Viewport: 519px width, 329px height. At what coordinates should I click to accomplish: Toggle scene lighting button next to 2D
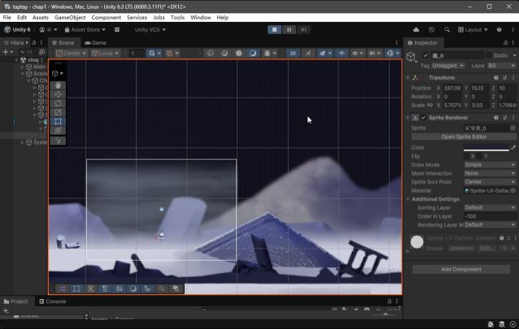point(308,54)
